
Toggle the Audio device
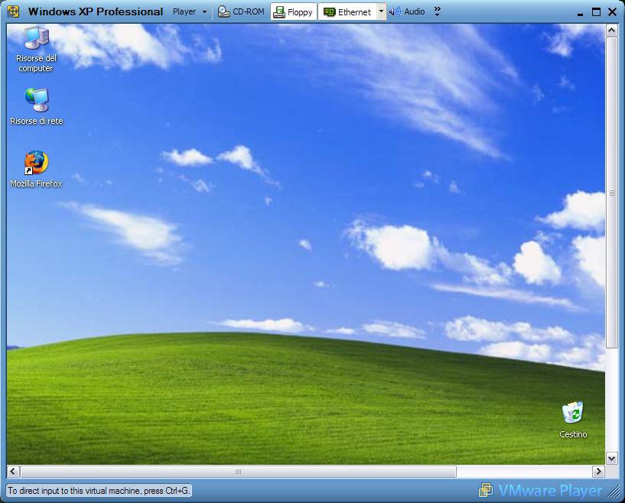tap(407, 12)
